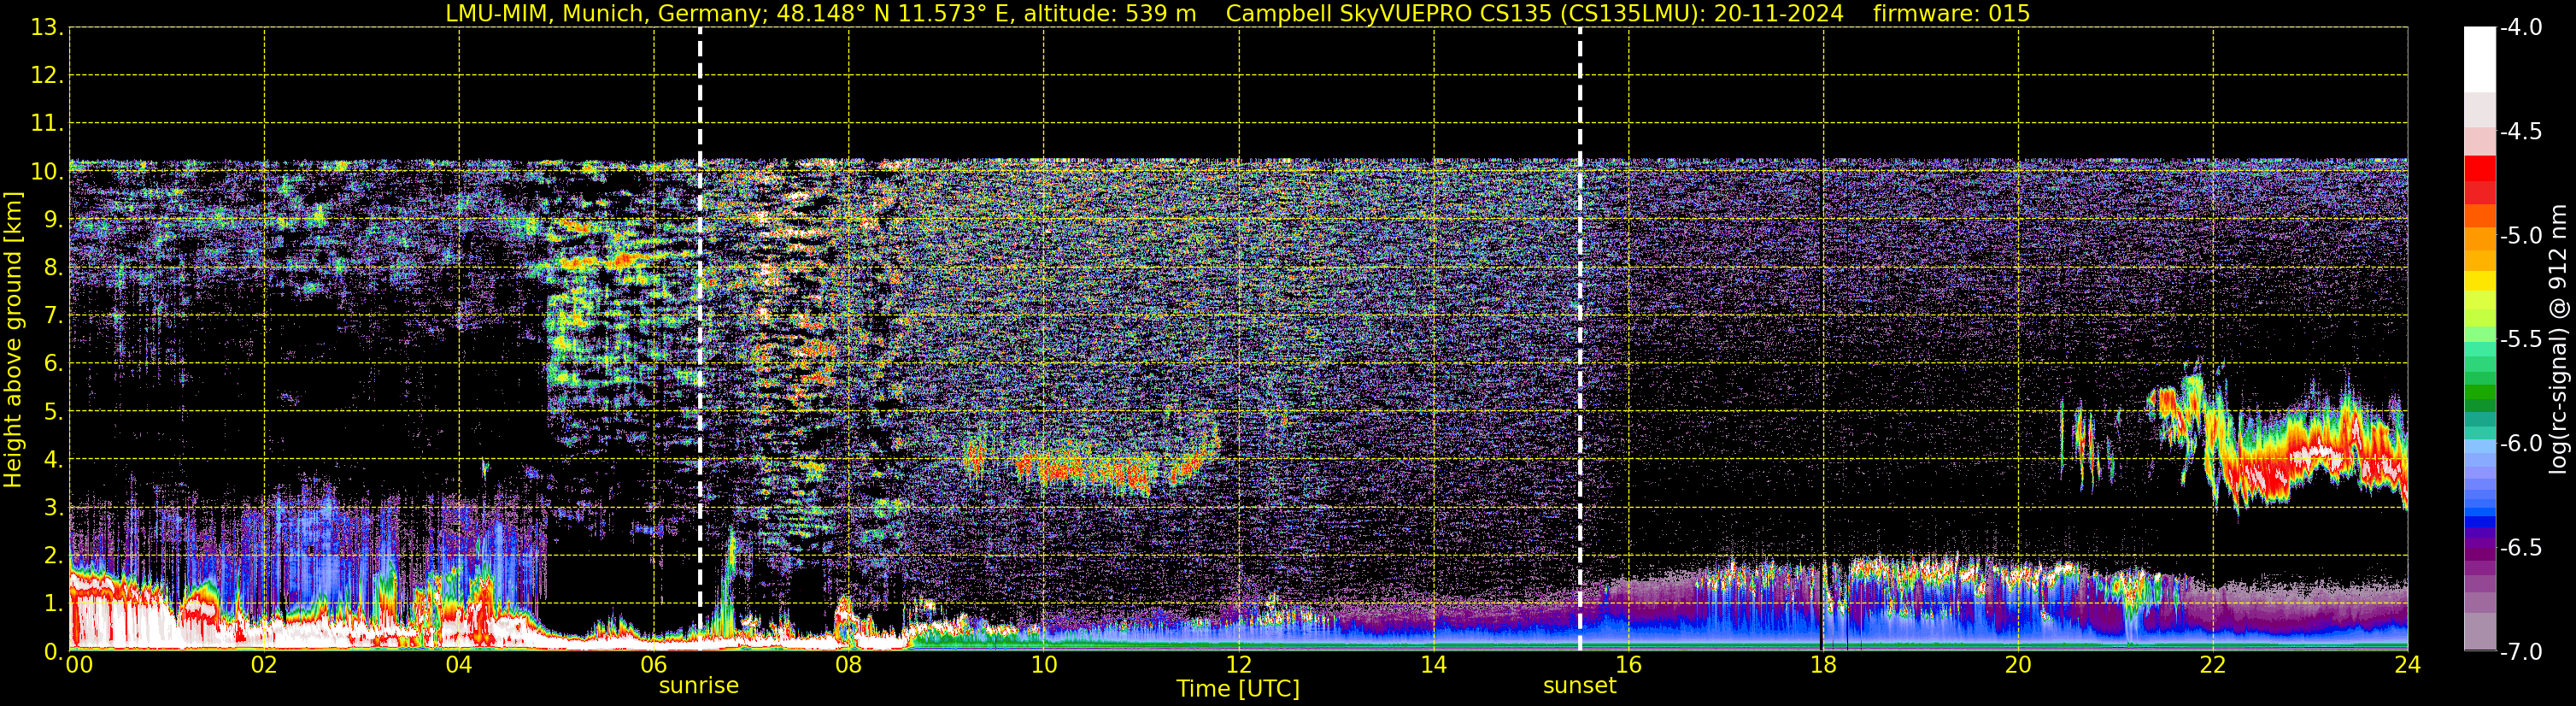Click the '10.' height tick label

click(x=46, y=171)
